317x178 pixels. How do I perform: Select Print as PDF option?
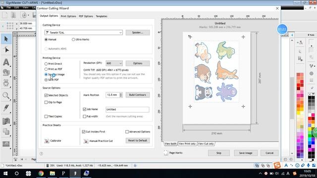click(x=46, y=69)
